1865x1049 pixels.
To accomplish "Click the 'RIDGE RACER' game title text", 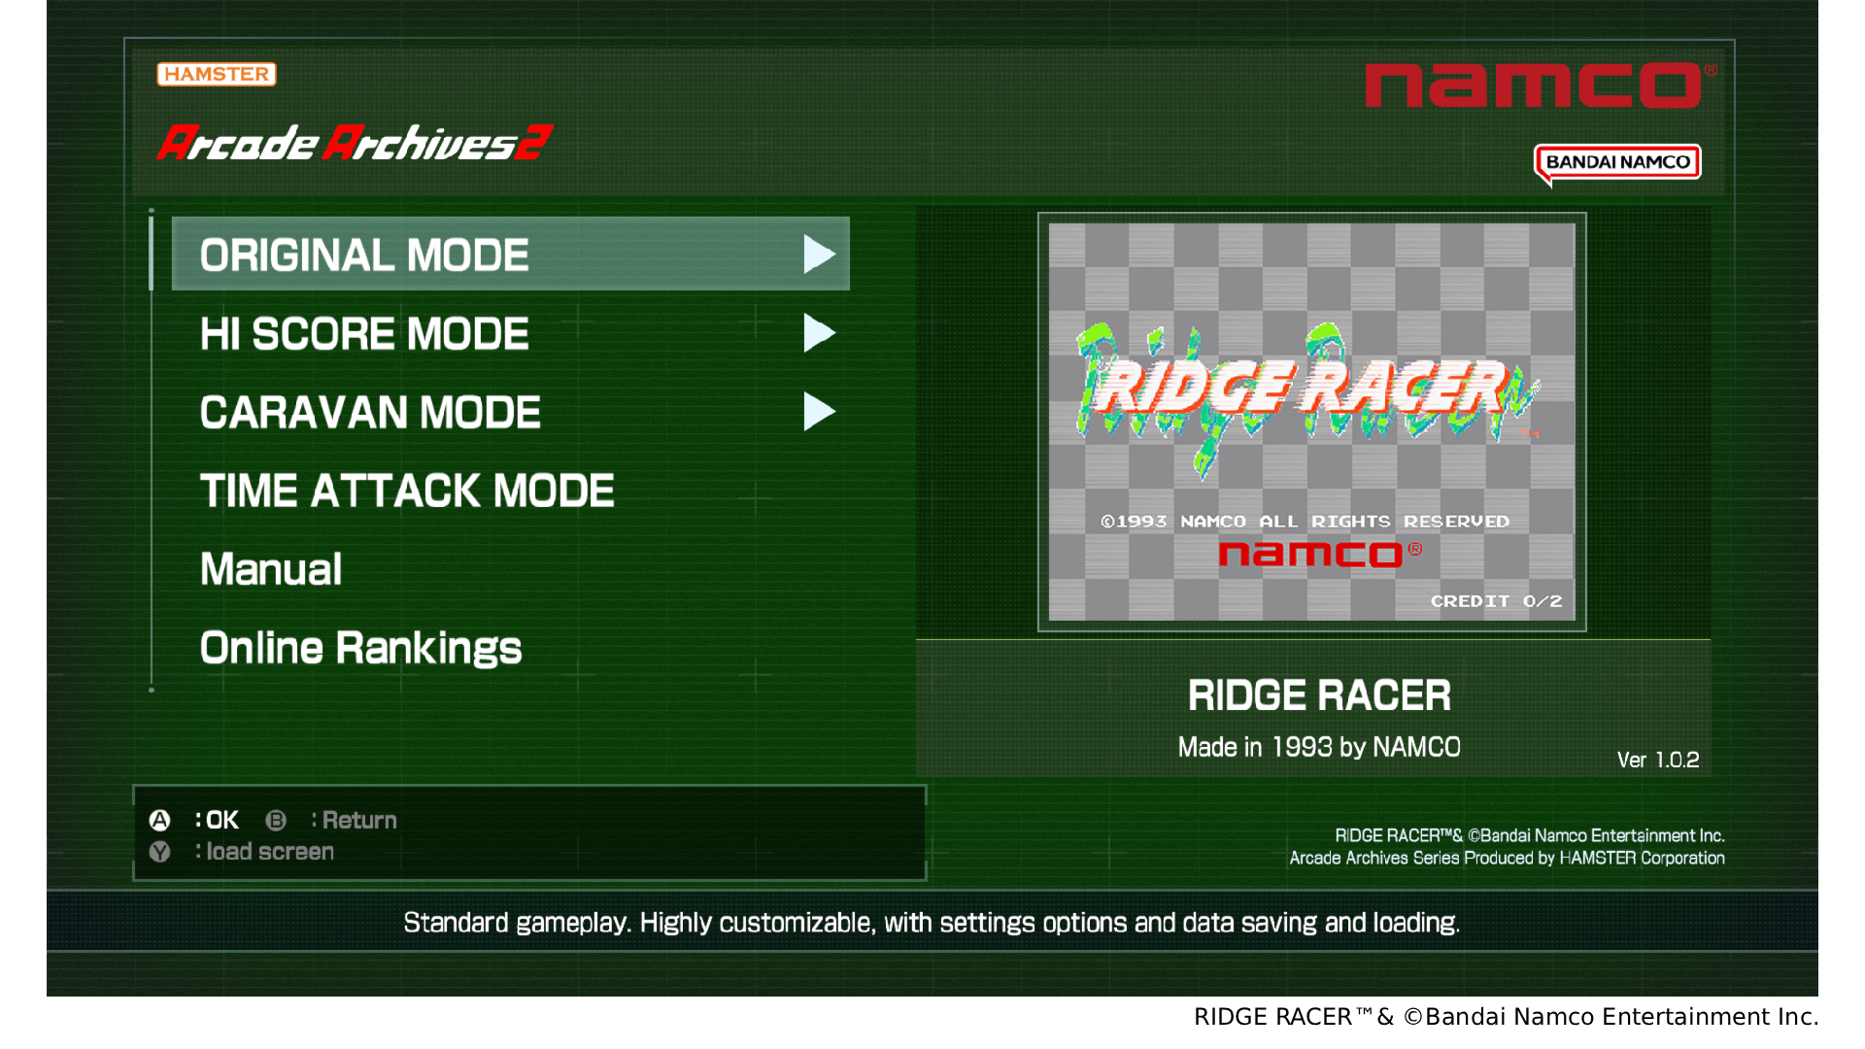I will click(x=1319, y=695).
